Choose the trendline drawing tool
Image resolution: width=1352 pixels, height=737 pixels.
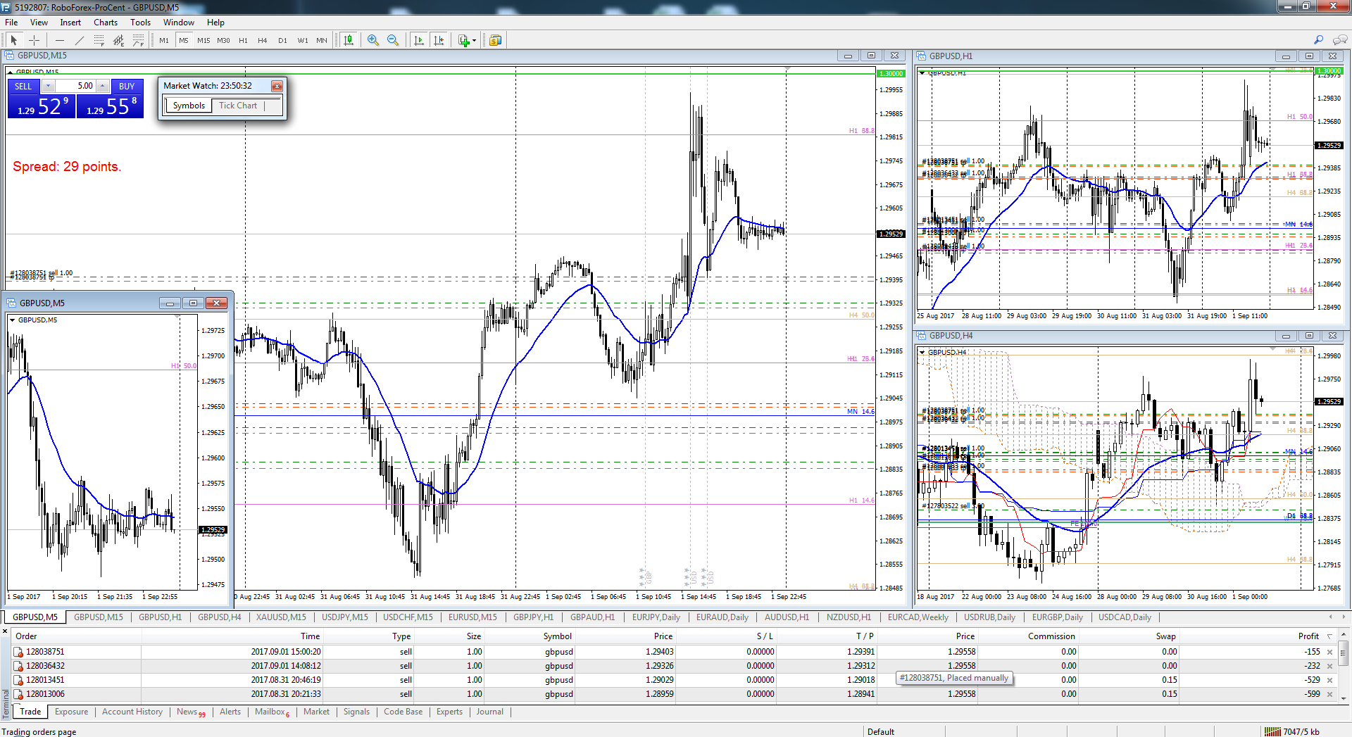coord(80,40)
